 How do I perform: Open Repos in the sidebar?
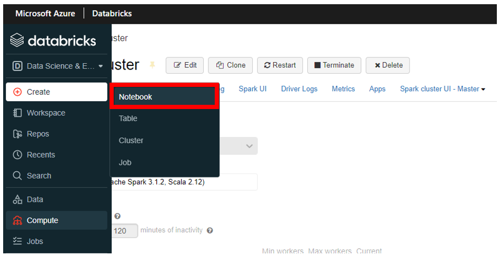coord(56,134)
